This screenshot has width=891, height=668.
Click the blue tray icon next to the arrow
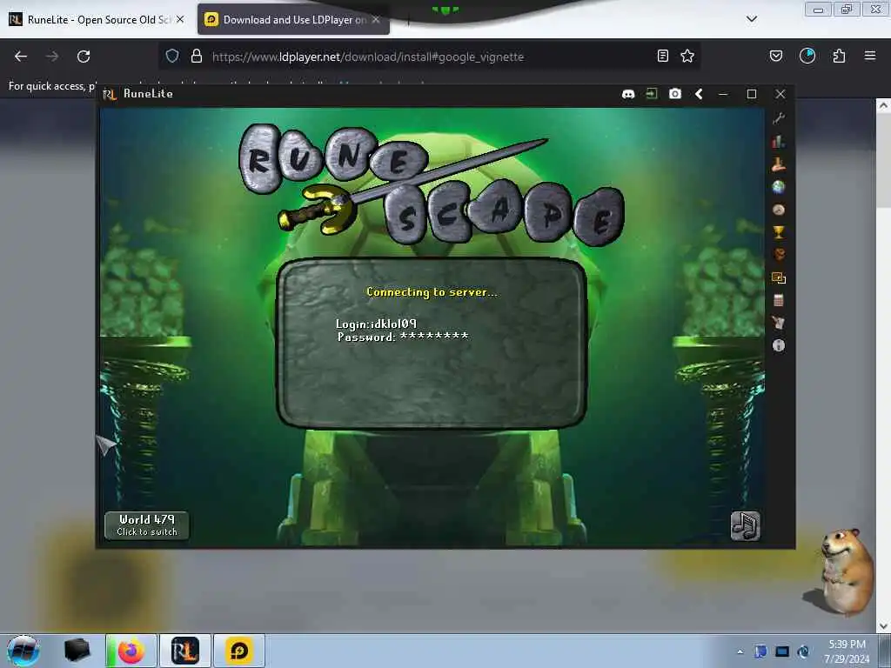(760, 651)
